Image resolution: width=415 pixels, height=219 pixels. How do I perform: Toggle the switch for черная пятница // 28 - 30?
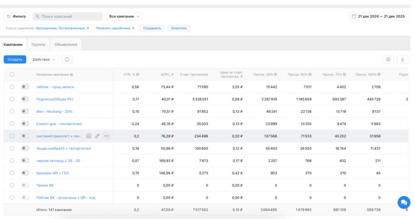(x=25, y=160)
